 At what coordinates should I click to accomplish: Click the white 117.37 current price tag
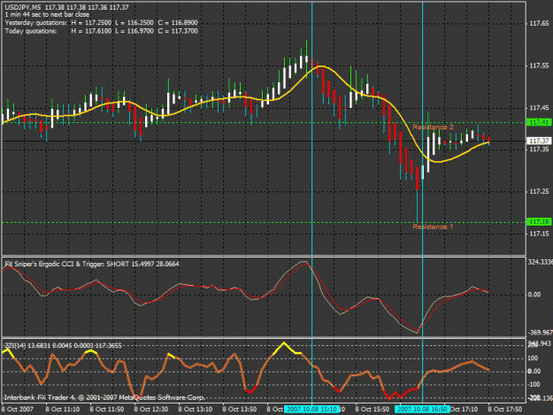coord(539,141)
